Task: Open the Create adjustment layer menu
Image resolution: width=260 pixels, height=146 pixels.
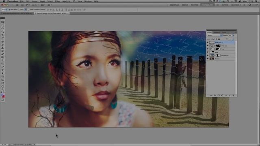Action: click(x=222, y=96)
